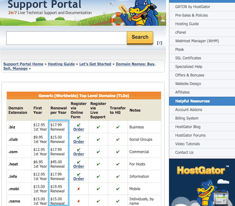Click the .biz Register via Live Support checkmark
Screen dimensions: 235x206
point(98,127)
